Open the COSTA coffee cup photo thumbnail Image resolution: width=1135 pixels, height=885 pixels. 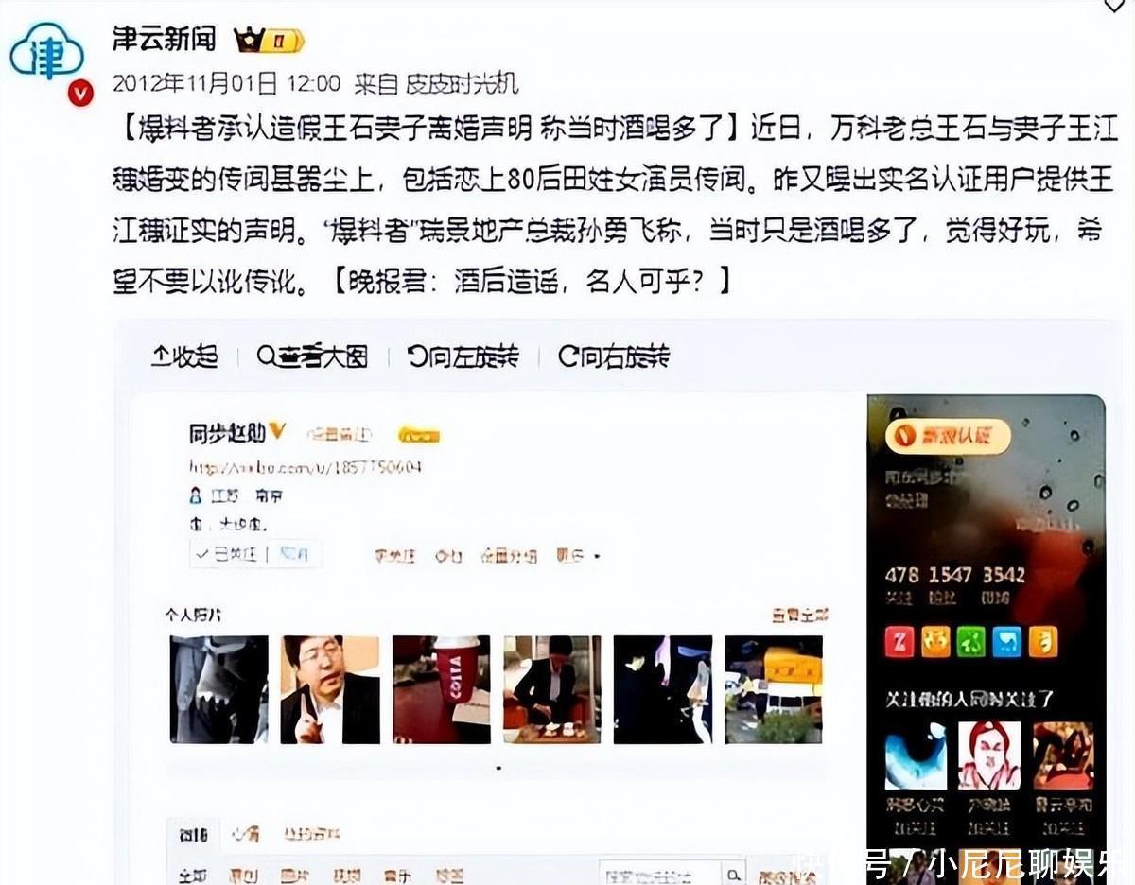(442, 689)
